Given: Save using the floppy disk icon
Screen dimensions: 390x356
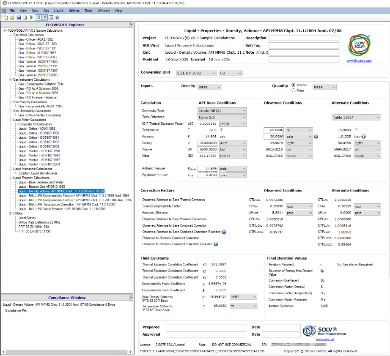Looking at the screenshot, I should click(19, 17).
